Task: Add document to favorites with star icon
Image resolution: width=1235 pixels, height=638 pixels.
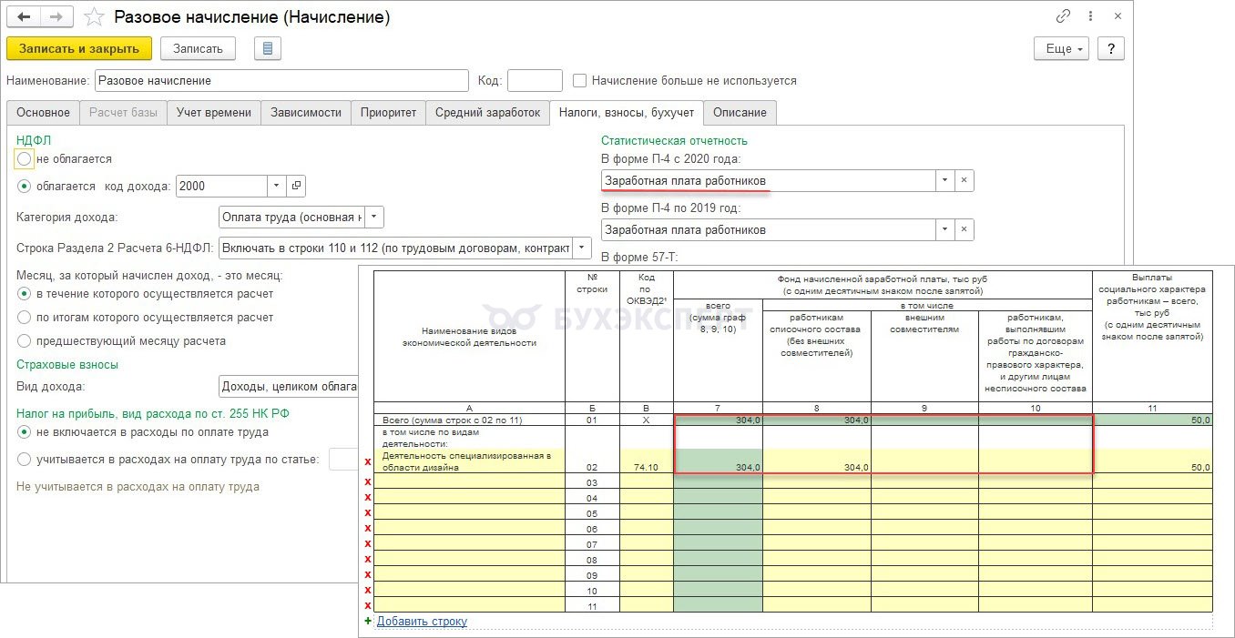Action: coord(94,17)
